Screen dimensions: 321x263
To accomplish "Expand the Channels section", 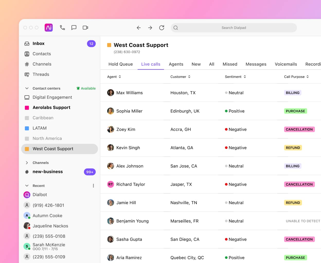I will [27, 163].
